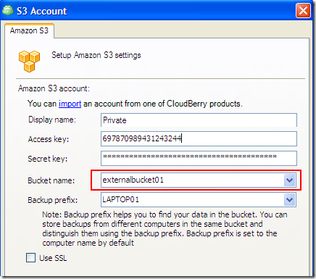316x279 pixels.
Task: Click the Use SSL label text
Action: [53, 258]
